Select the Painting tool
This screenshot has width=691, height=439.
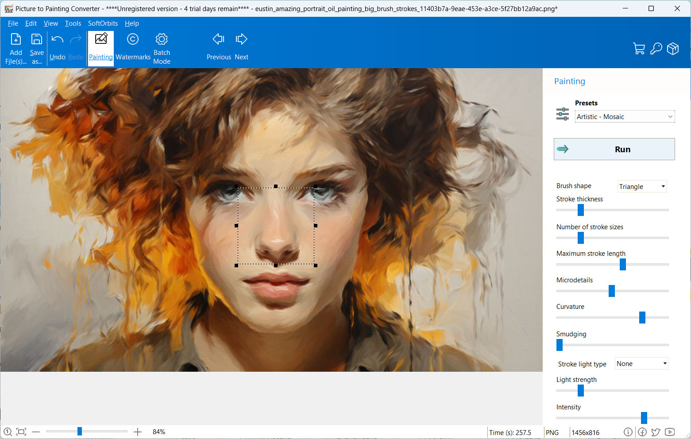(x=101, y=48)
